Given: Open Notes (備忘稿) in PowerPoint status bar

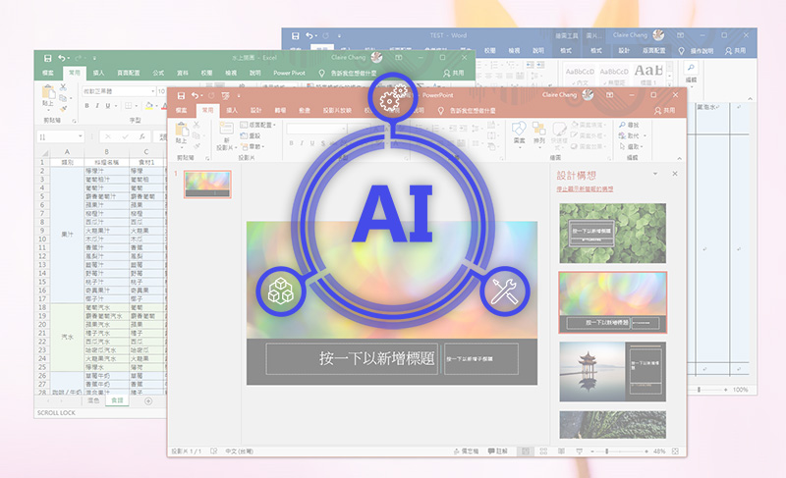Looking at the screenshot, I should (466, 451).
